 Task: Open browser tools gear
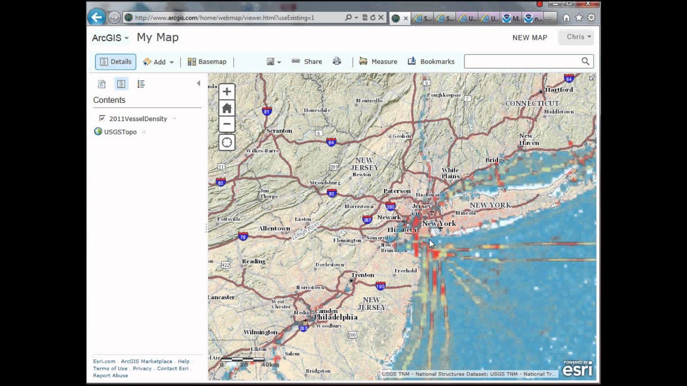[x=591, y=18]
